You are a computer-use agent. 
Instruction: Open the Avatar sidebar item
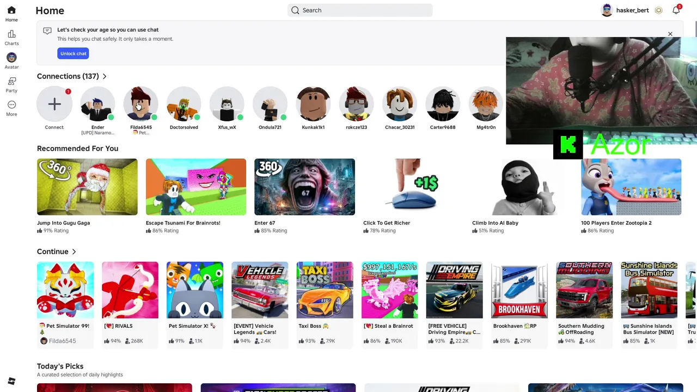coord(11,58)
